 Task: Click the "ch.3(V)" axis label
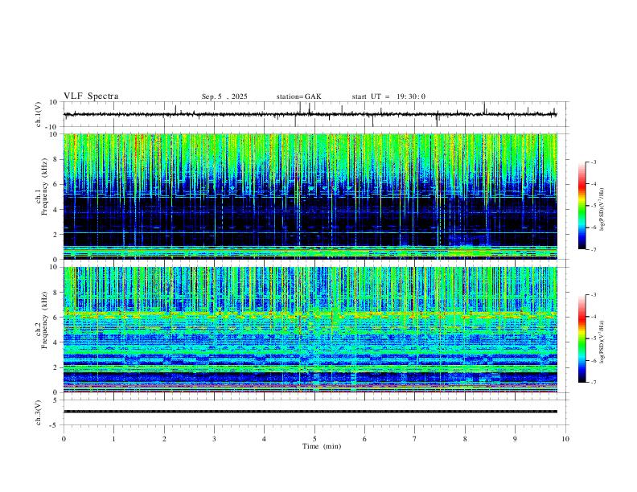[39, 412]
